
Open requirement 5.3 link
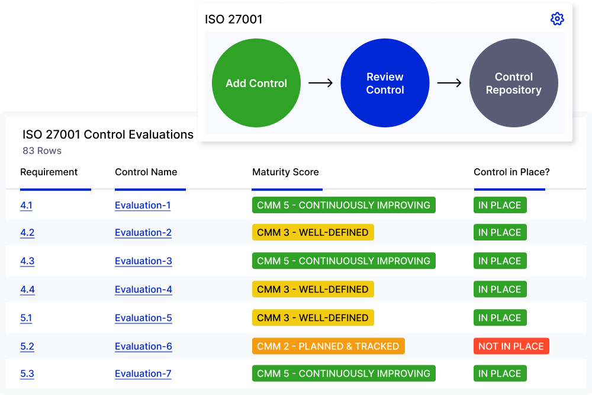click(27, 374)
